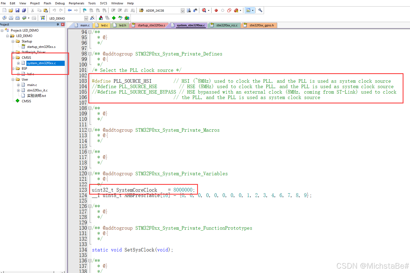The width and height of the screenshot is (410, 273).
Task: Click the Rebuild all target files icon
Action: pyautogui.click(x=18, y=17)
